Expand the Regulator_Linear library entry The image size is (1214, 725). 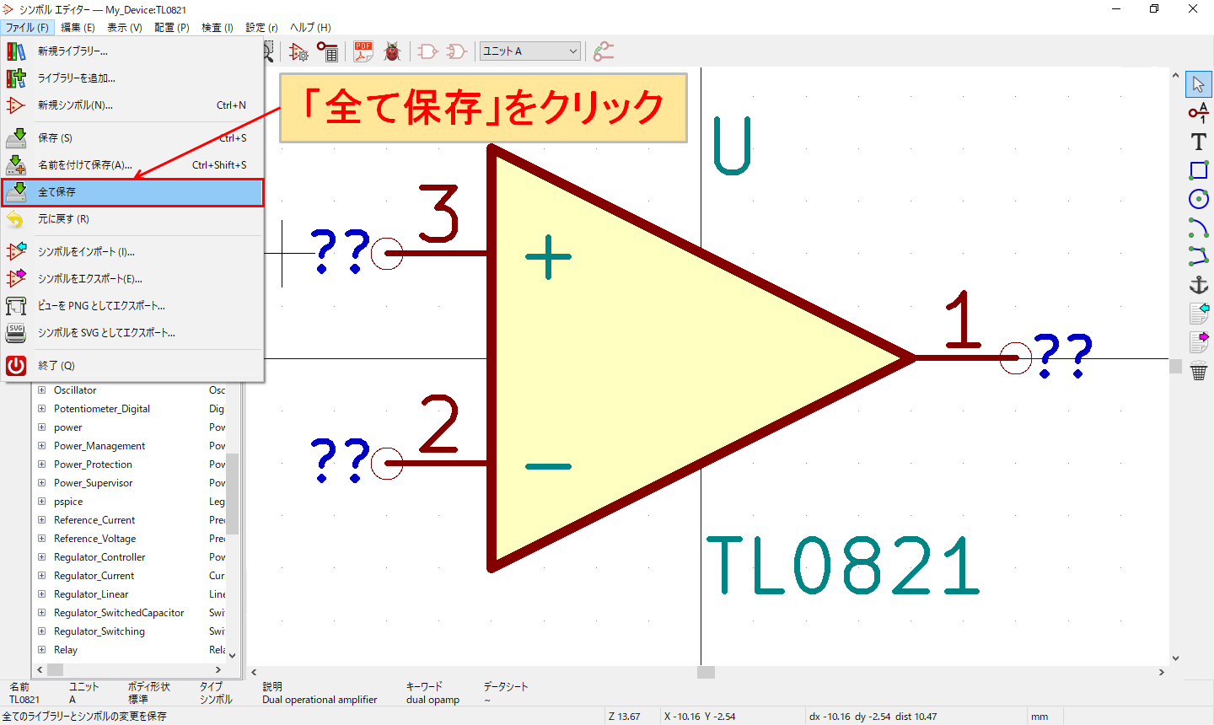tap(40, 593)
